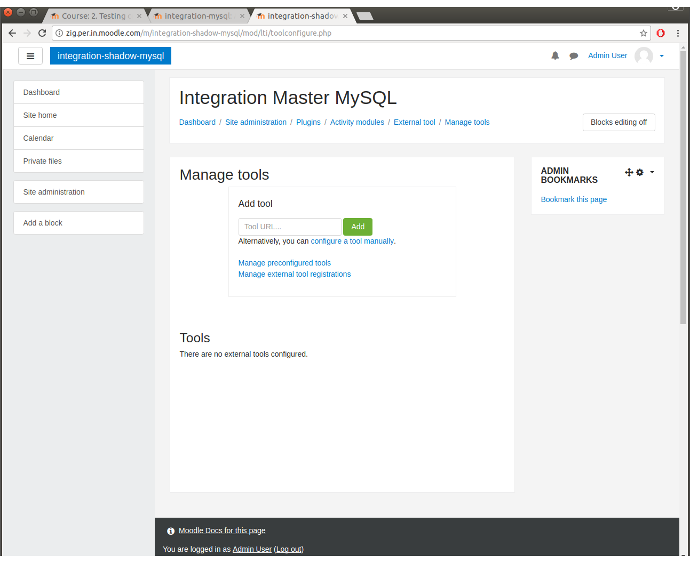Image resolution: width=690 pixels, height=563 pixels.
Task: Open a new browser tab
Action: [x=365, y=16]
